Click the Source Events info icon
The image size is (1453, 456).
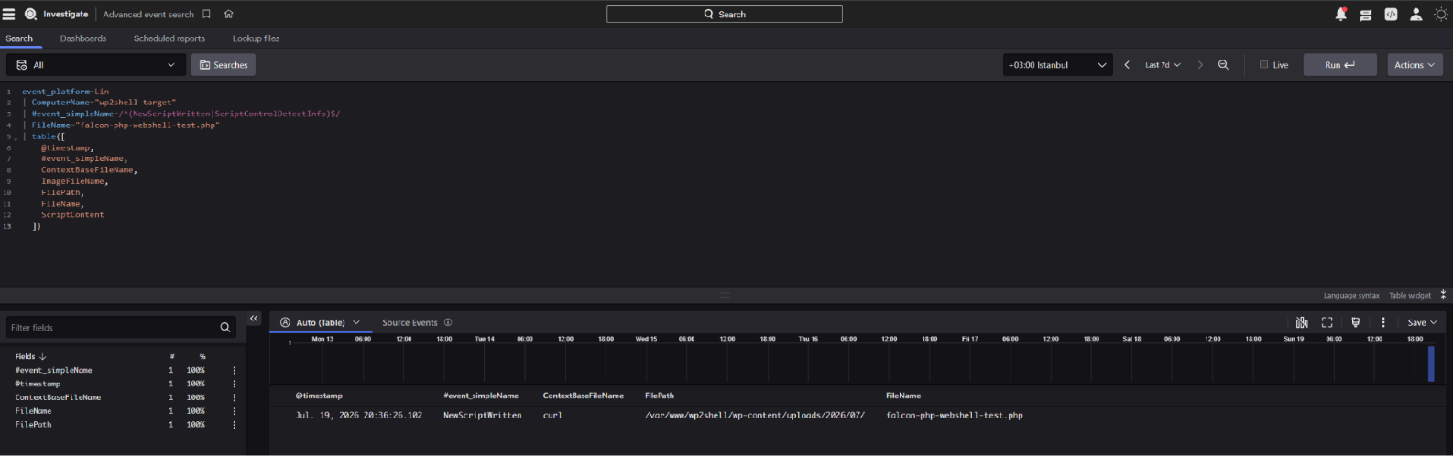tap(448, 322)
